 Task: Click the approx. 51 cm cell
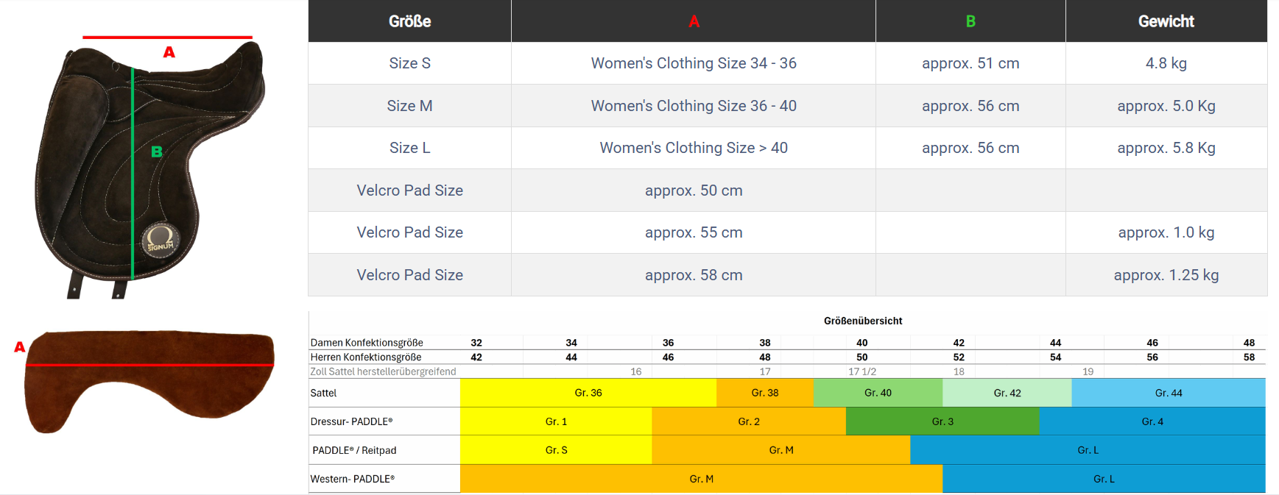click(x=970, y=63)
